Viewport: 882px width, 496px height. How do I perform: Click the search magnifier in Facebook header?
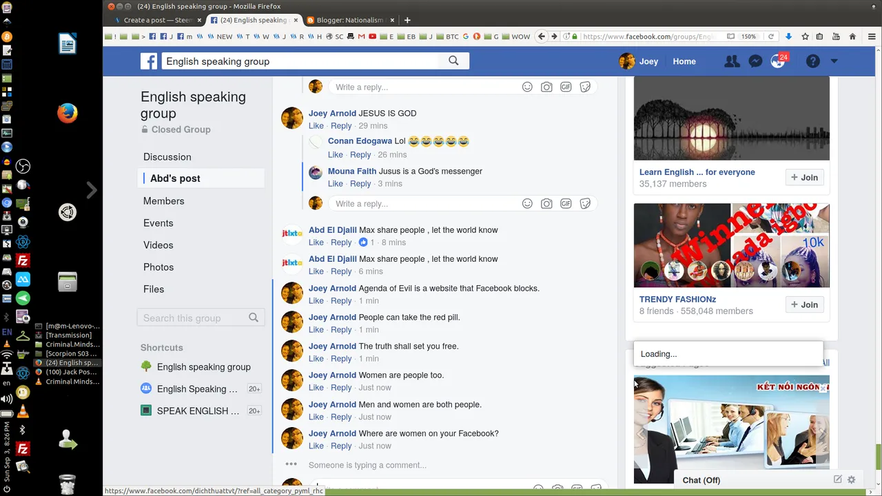[453, 61]
